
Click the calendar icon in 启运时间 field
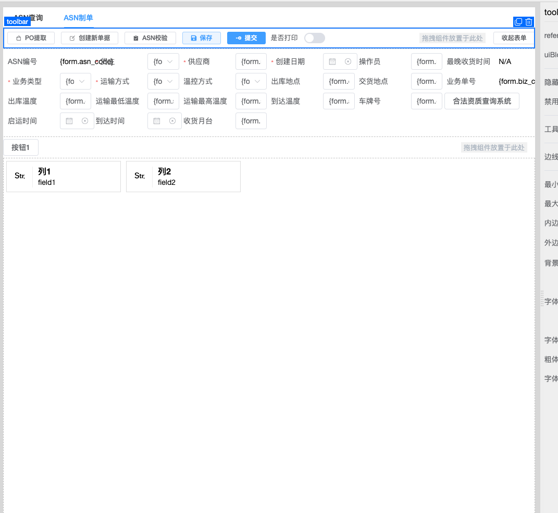coord(69,121)
